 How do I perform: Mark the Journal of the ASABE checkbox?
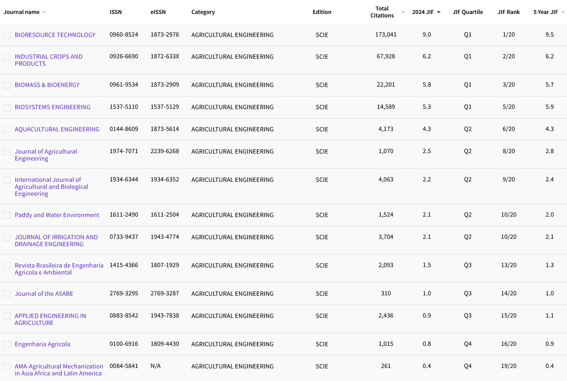click(7, 294)
